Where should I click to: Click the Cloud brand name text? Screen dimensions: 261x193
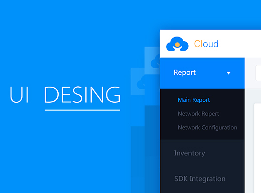click(x=206, y=44)
